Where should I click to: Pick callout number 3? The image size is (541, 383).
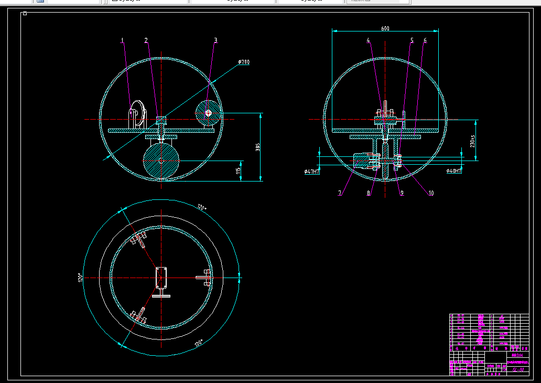(x=215, y=40)
